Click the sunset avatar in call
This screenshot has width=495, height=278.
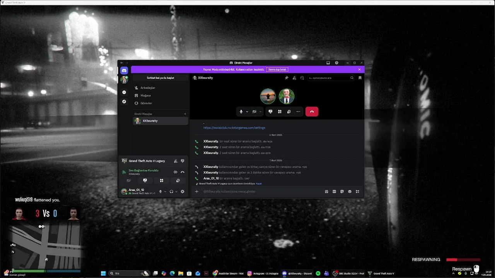pyautogui.click(x=268, y=96)
